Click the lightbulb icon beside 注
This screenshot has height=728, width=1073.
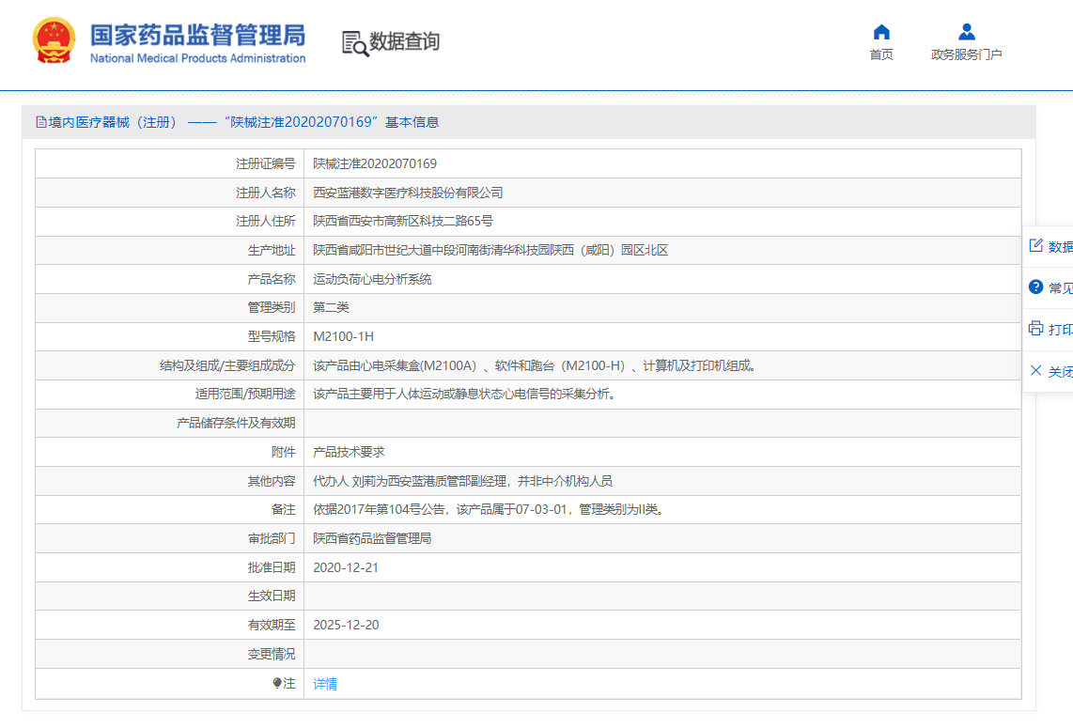[276, 683]
